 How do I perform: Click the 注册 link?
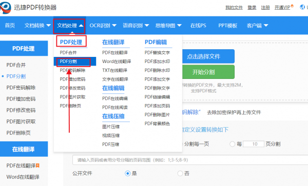point(265,8)
